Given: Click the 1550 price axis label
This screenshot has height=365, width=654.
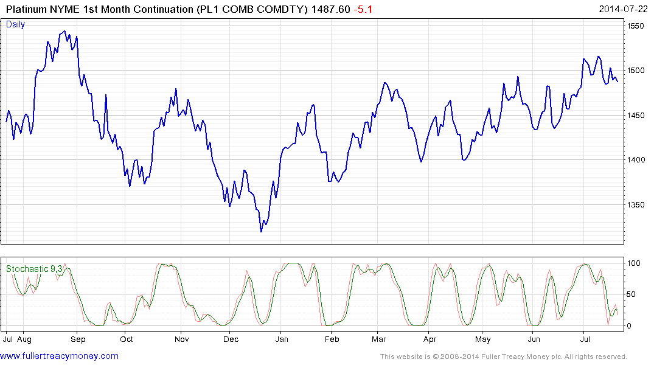Looking at the screenshot, I should 636,26.
